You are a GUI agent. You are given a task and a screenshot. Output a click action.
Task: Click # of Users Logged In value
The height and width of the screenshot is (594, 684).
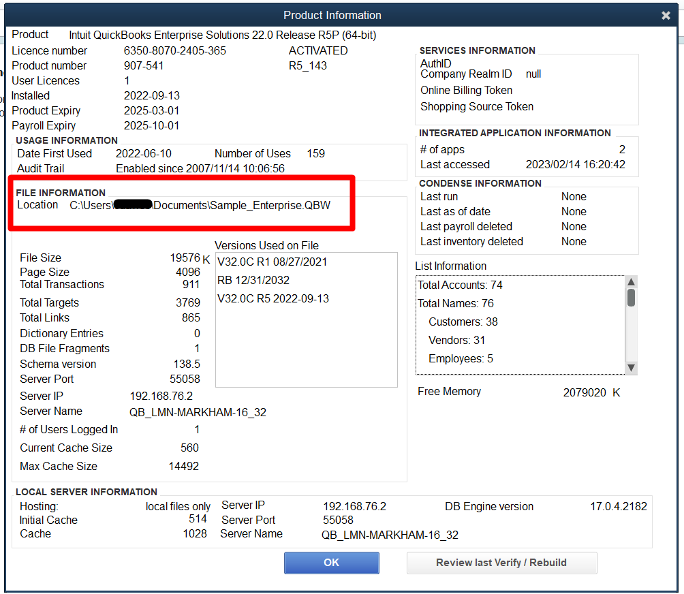click(x=197, y=430)
